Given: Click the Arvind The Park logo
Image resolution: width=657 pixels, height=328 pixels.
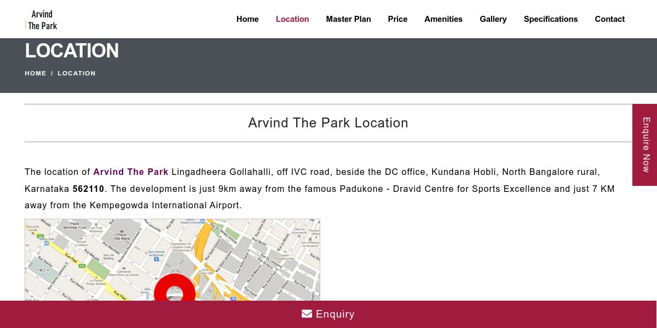Looking at the screenshot, I should [41, 20].
